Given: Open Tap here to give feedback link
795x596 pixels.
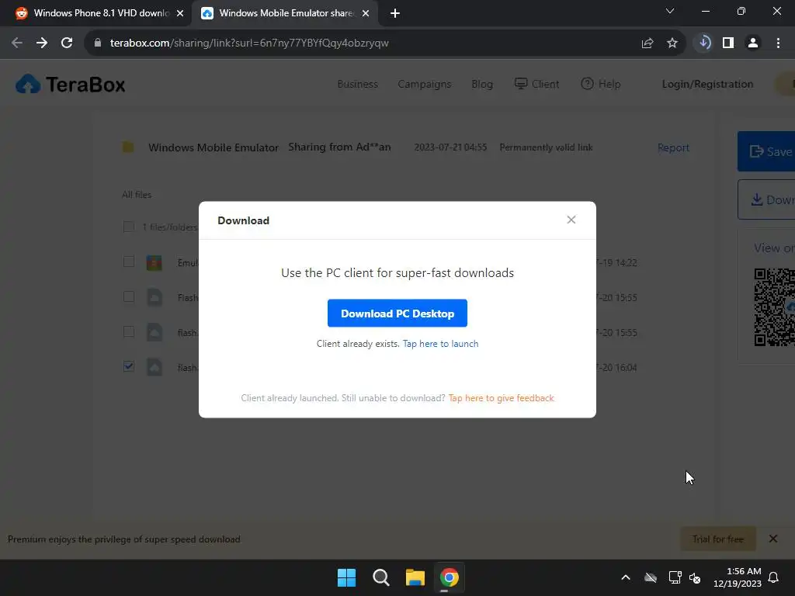Looking at the screenshot, I should click(x=501, y=398).
